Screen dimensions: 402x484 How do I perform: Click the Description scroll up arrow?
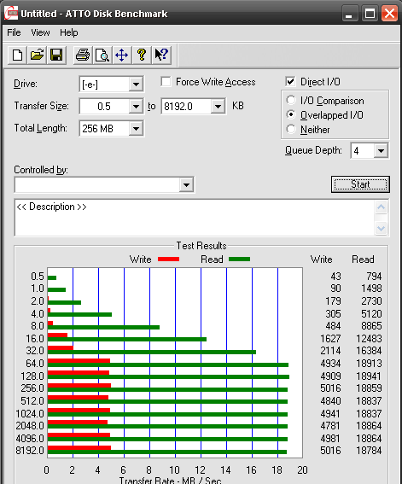point(382,207)
